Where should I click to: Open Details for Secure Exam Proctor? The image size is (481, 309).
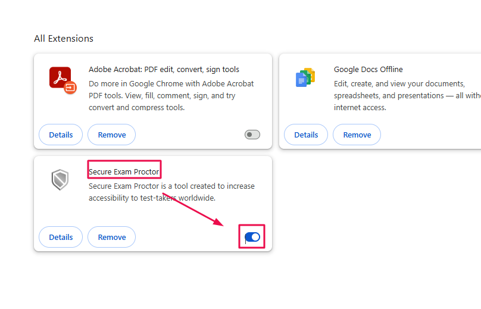pos(61,238)
